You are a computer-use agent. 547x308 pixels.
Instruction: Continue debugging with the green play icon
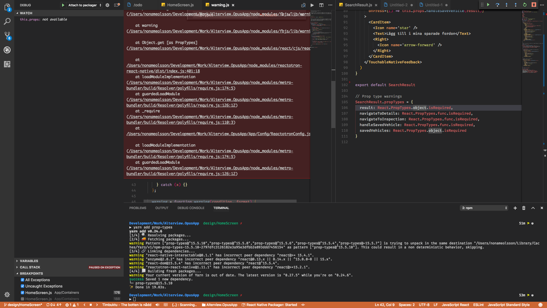point(488,5)
